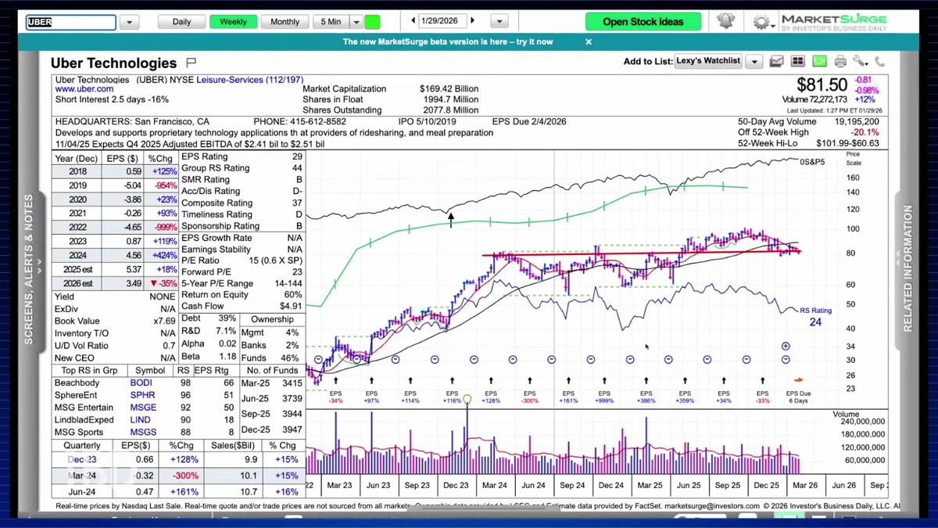
Task: Click the phone icon in the toolbar
Action: click(879, 61)
